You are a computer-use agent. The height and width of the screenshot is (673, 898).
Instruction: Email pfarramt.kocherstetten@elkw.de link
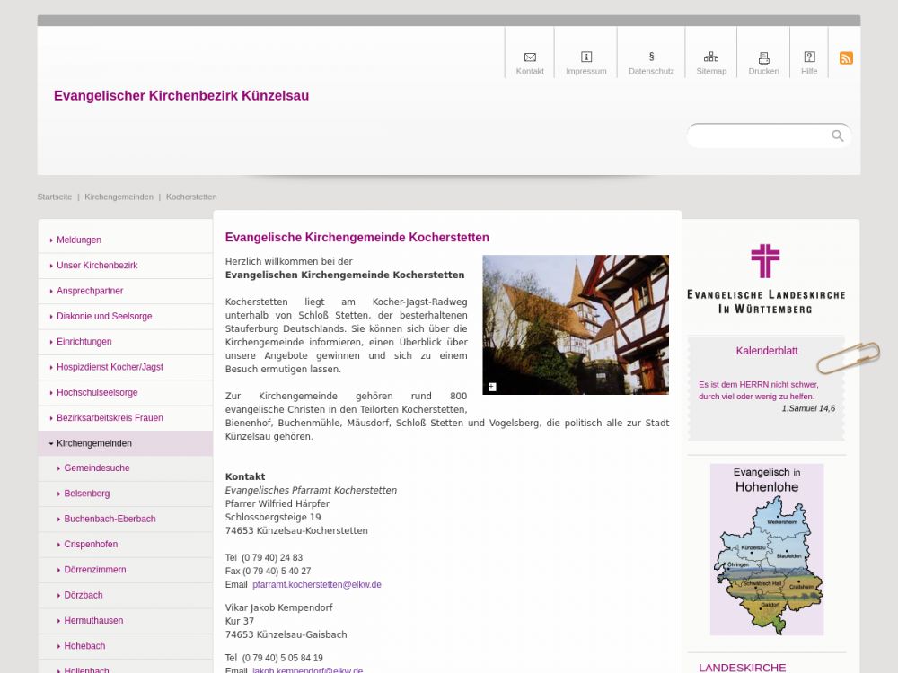(316, 585)
